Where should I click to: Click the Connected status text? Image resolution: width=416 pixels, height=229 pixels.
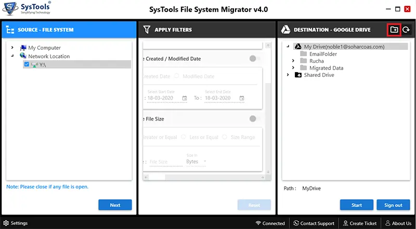[274, 223]
